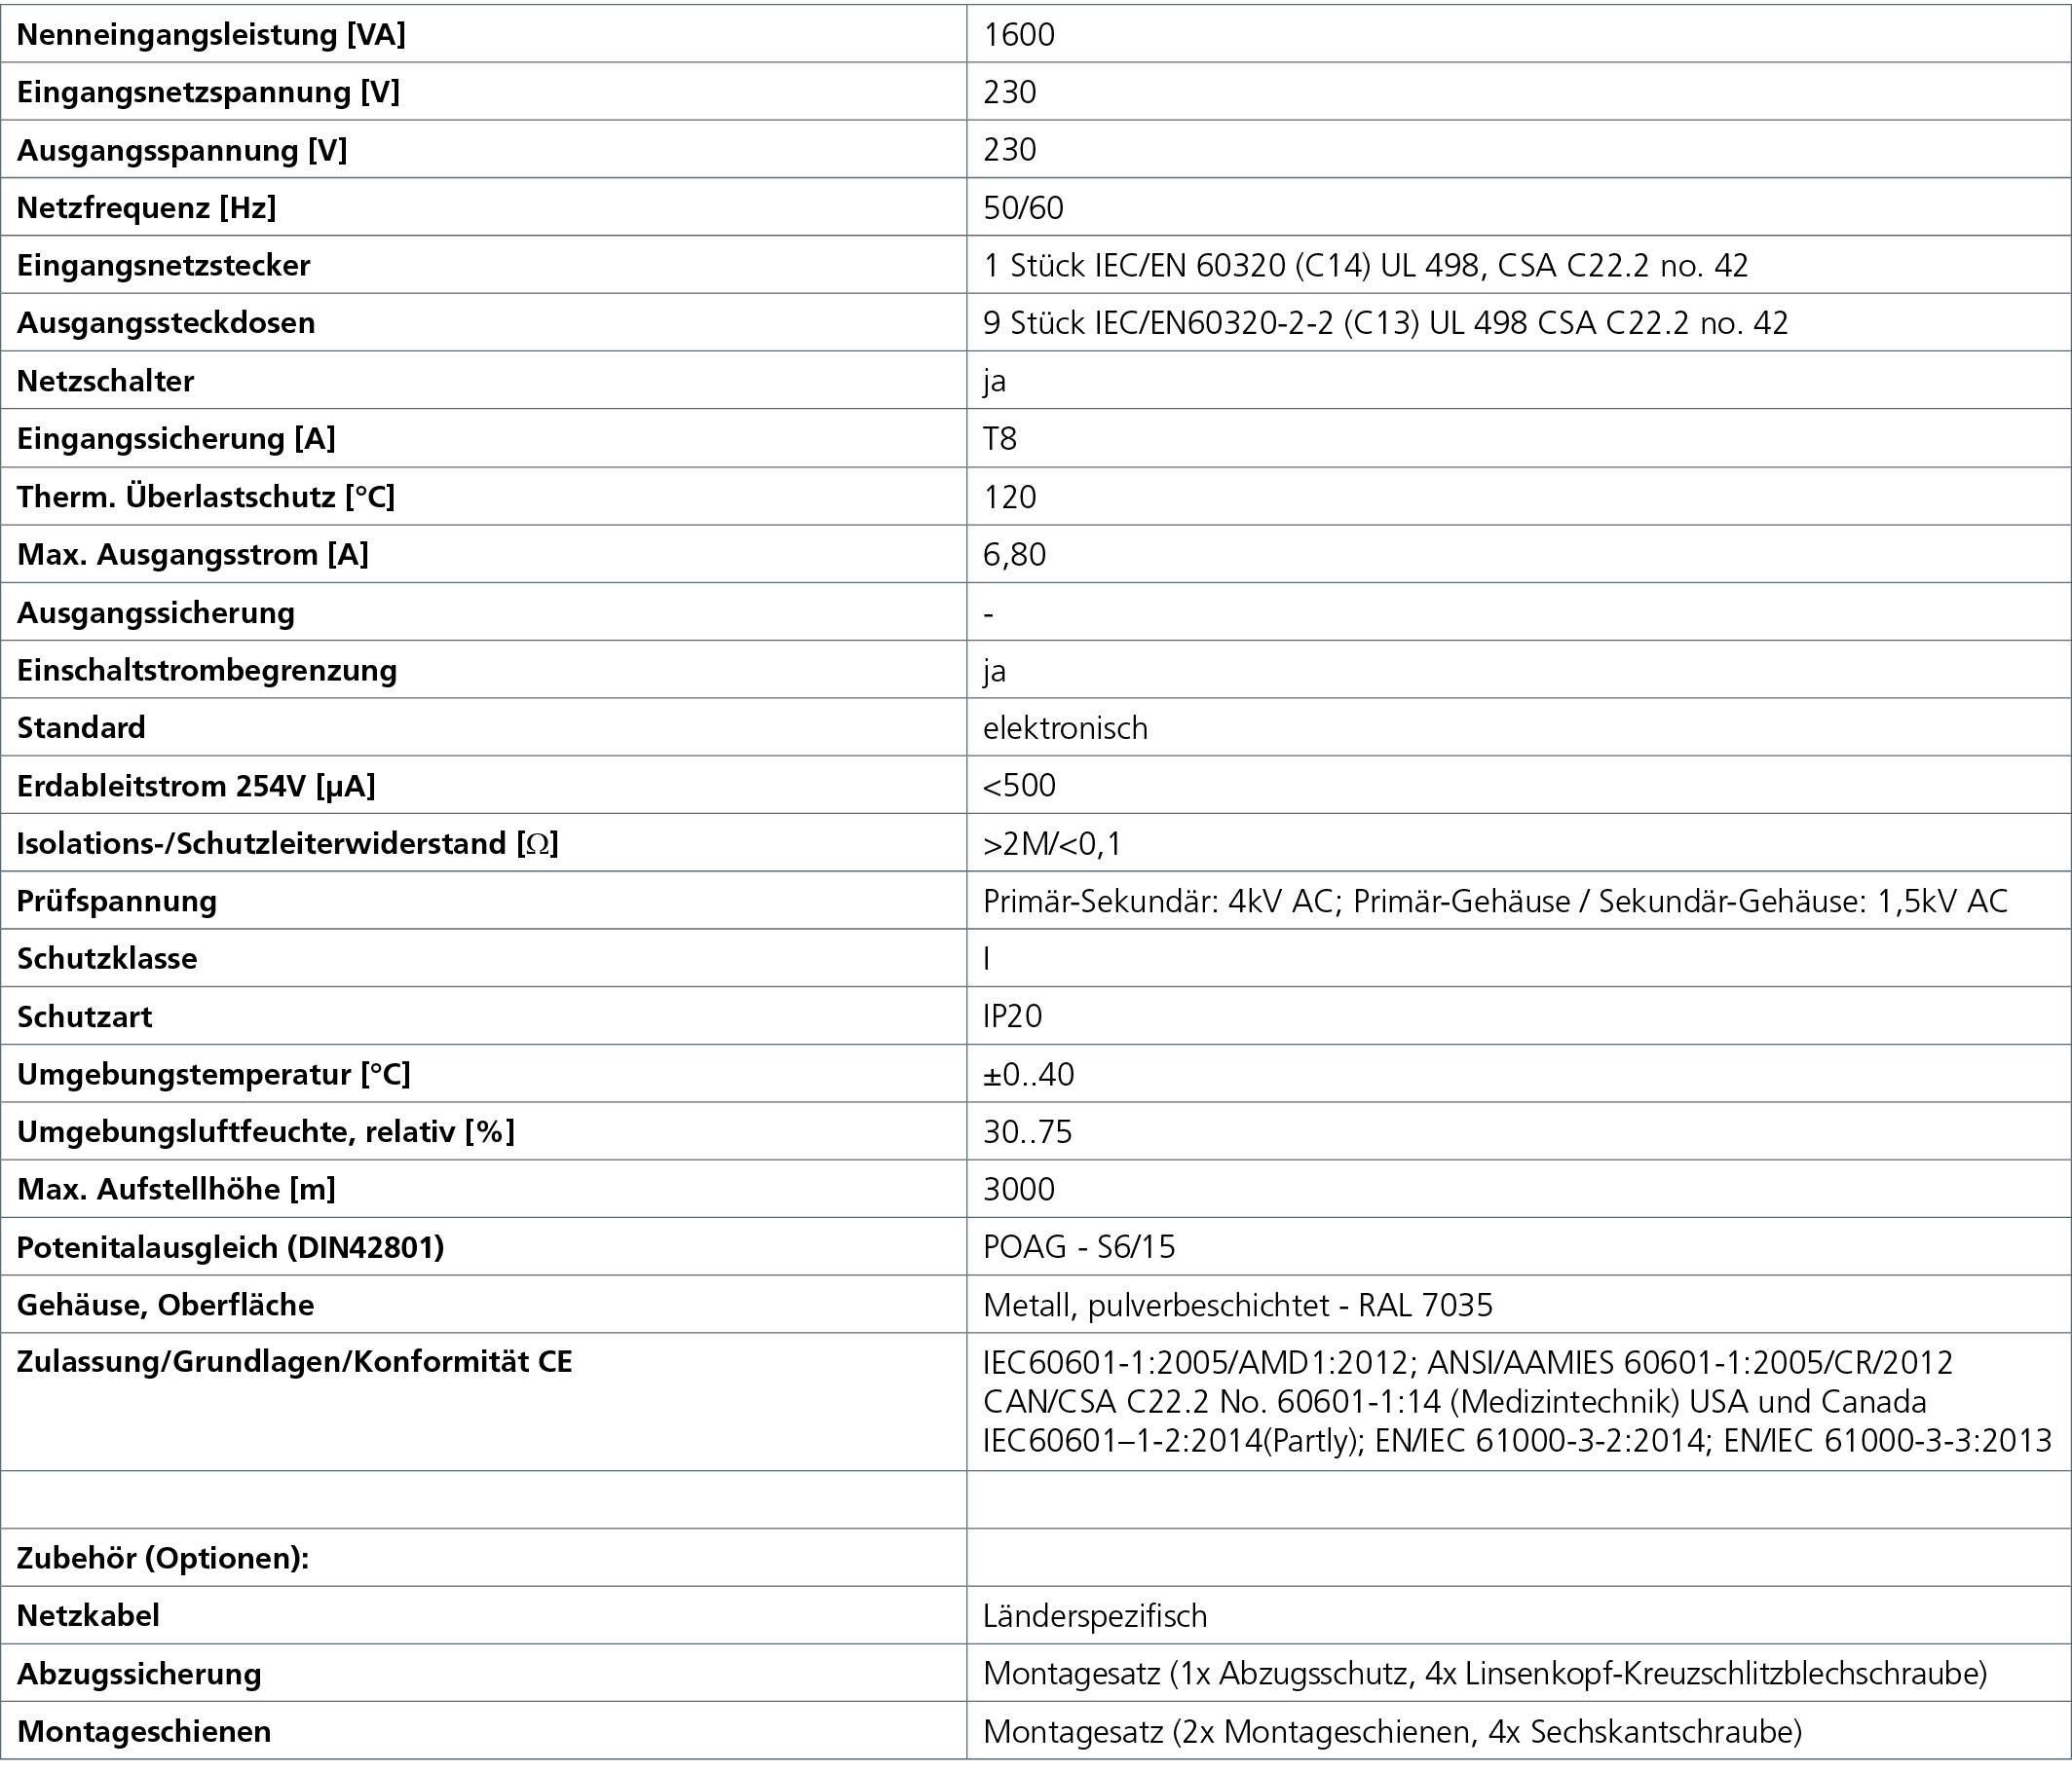The image size is (2072, 1771).
Task: Click the 'Umgebungstemperatur [°C]' label
Action: click(x=214, y=1075)
